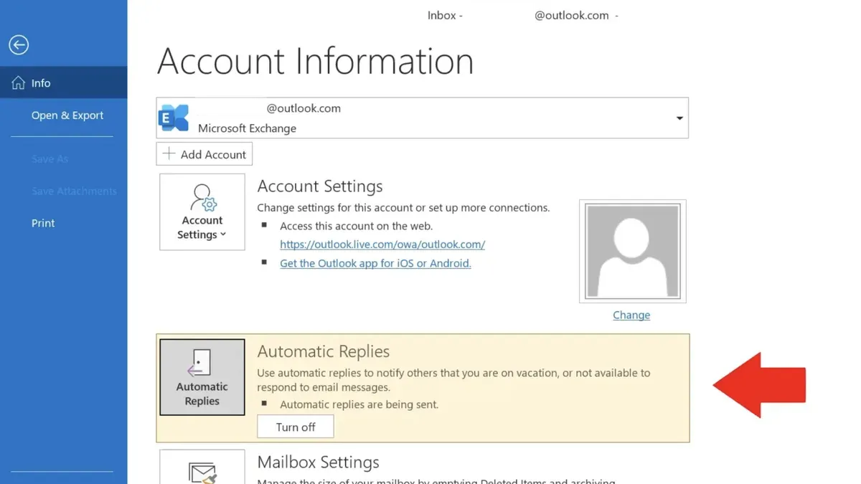Click the Info home icon
The height and width of the screenshot is (484, 861).
coord(19,83)
